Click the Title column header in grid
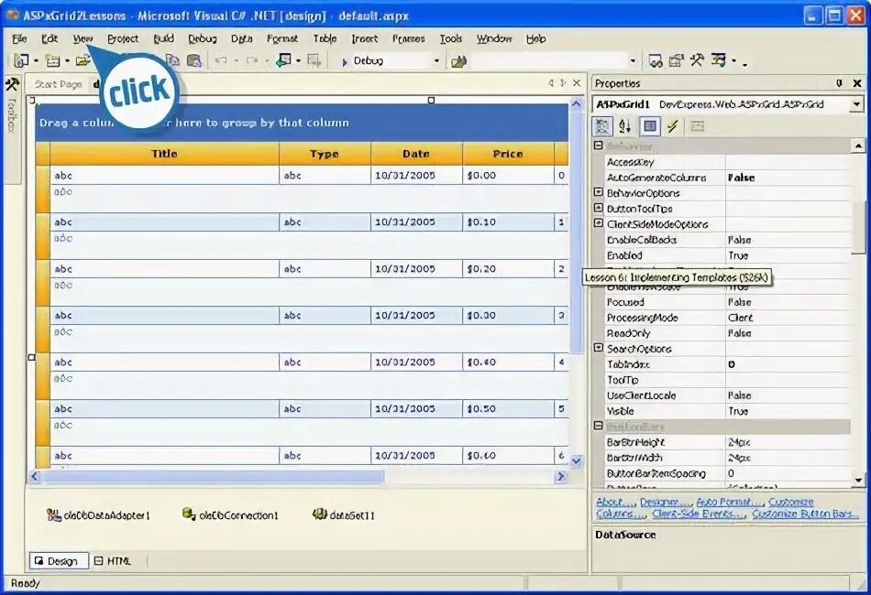The image size is (871, 595). point(164,154)
